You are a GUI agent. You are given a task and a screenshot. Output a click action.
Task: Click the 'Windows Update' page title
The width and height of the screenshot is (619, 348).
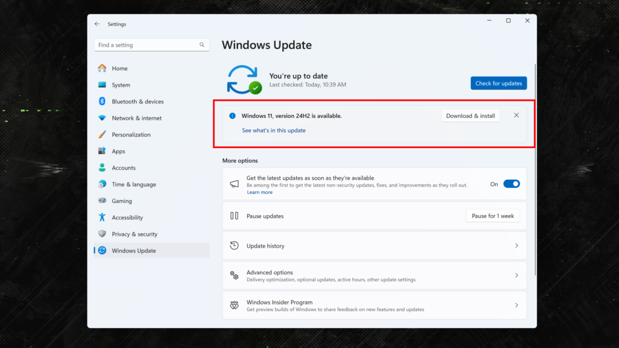coord(267,45)
